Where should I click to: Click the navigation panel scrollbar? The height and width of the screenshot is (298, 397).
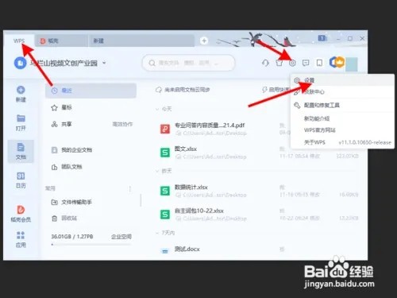[x=141, y=200]
